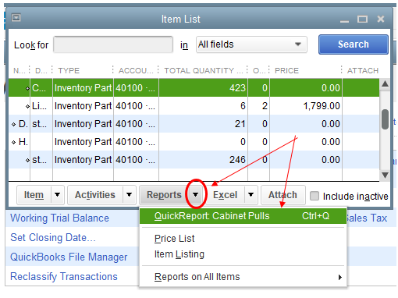Image resolution: width=398 pixels, height=298 pixels.
Task: Close the Item List window
Action: click(x=381, y=19)
